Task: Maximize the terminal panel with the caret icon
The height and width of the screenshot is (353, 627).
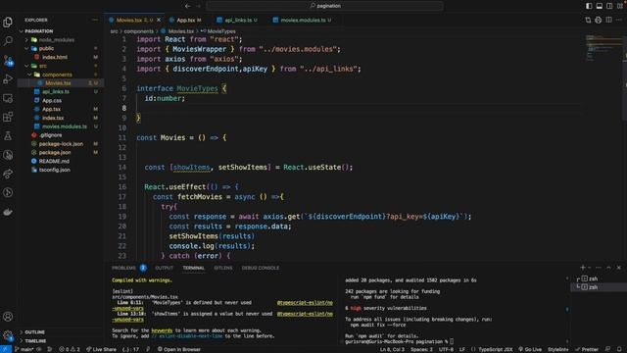Action: tap(608, 268)
